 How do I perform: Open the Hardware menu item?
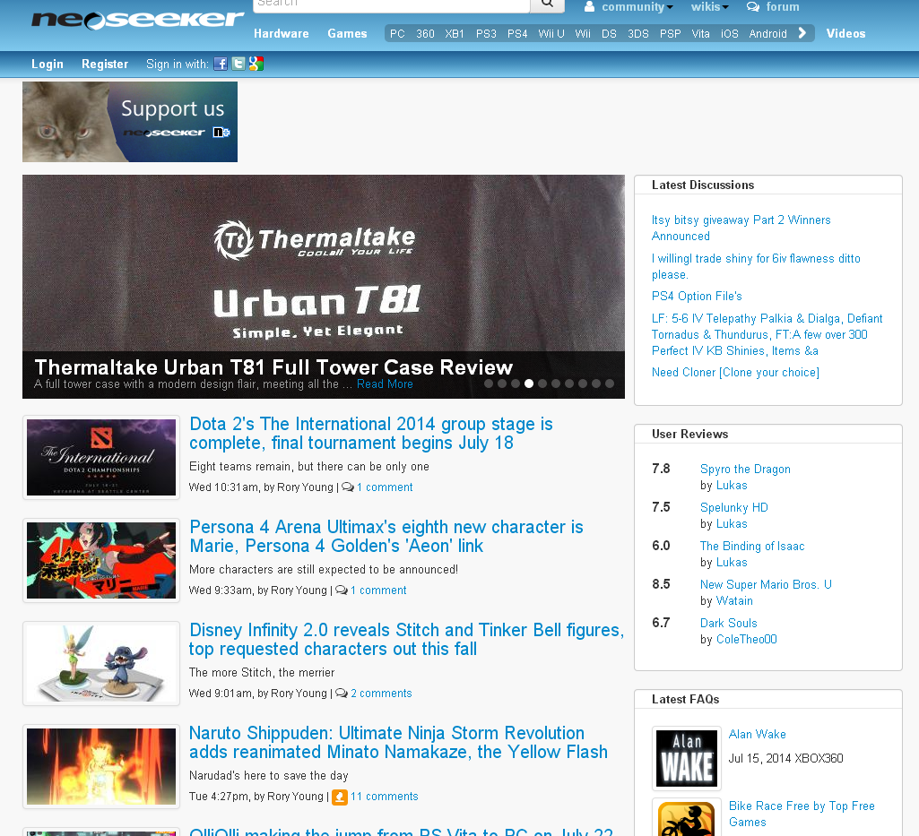pos(281,34)
